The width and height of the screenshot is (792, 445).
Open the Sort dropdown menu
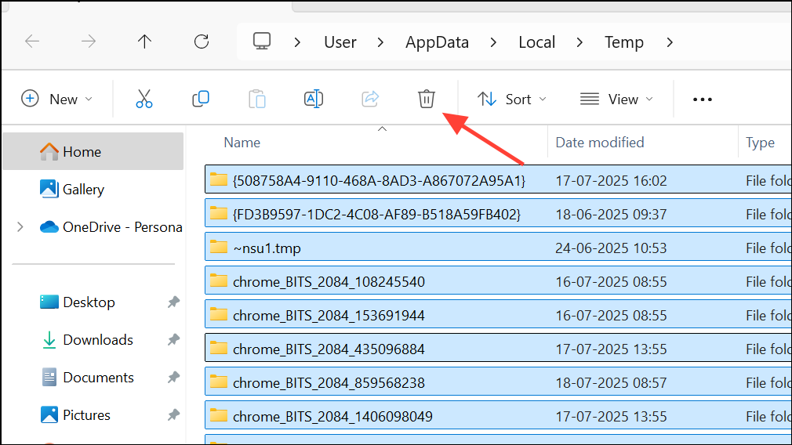coord(512,99)
